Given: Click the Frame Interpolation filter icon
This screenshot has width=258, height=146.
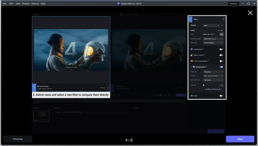Looking at the screenshot, I should click(192, 61).
